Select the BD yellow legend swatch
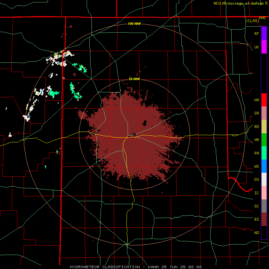Viewport: 269px width, 269px height. pyautogui.click(x=264, y=127)
